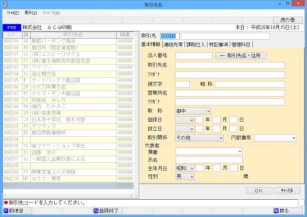Viewport: 307px width, 217px height.
Task: Click the F10 key icon beside 戻る
Action: [276, 211]
